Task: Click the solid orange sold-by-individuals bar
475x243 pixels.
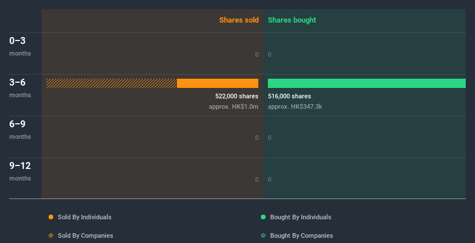Action: 218,83
